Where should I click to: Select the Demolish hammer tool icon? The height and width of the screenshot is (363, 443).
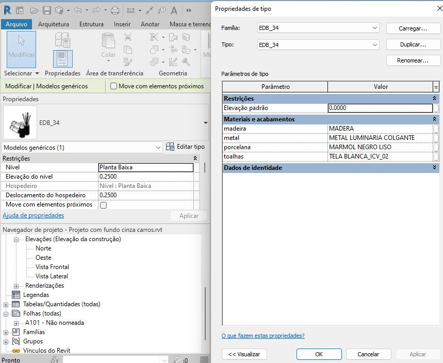tap(186, 61)
